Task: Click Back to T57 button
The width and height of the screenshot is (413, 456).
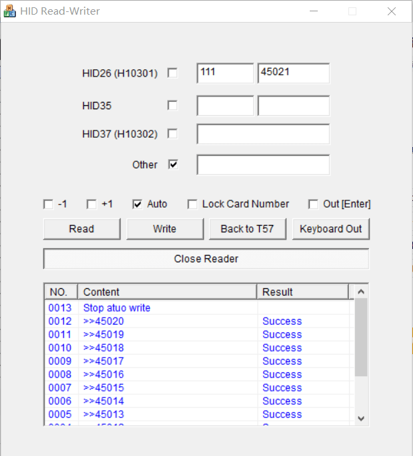Action: [248, 229]
